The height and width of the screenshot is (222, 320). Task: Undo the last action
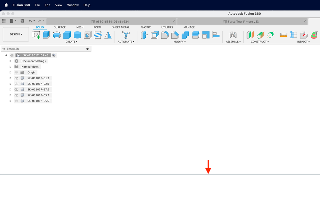30,21
